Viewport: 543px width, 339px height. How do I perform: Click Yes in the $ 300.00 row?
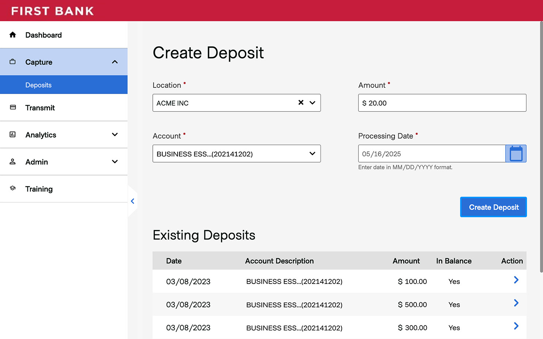454,328
